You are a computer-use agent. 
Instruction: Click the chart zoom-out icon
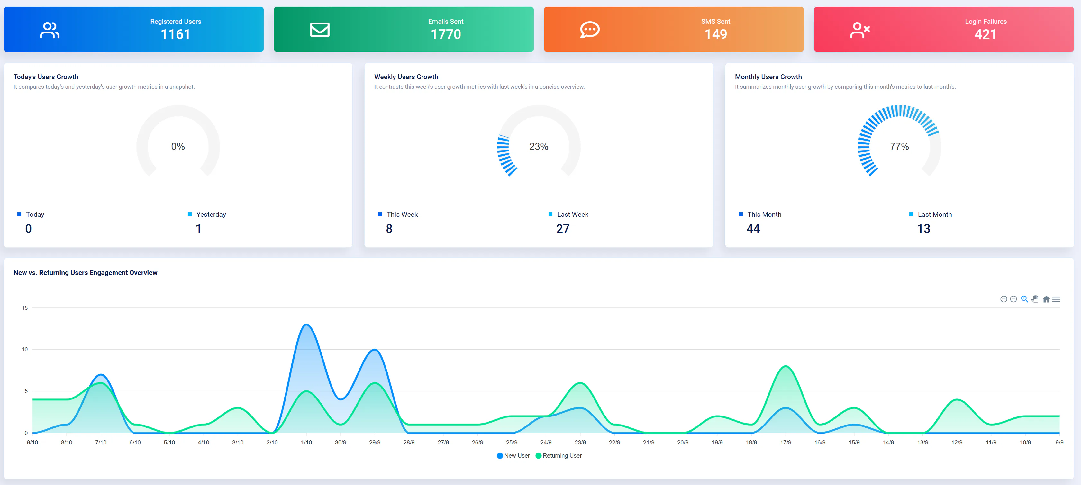pyautogui.click(x=1014, y=299)
